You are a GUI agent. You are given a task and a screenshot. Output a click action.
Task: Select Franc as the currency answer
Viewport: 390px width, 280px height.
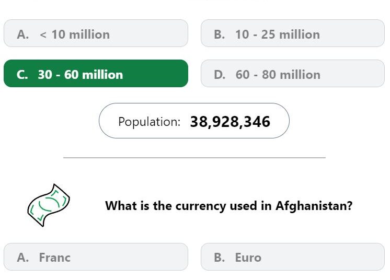pyautogui.click(x=96, y=256)
